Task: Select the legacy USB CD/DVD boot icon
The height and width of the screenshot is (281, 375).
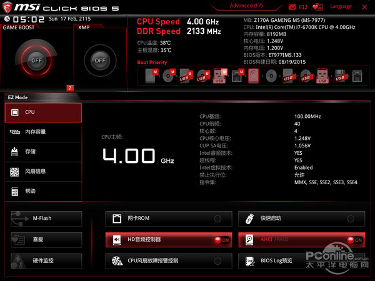Action: 306,76
